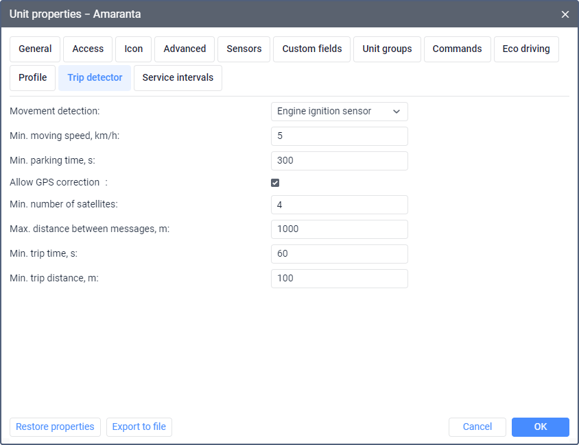Open the Service intervals tab
This screenshot has width=579, height=445.
pos(178,78)
